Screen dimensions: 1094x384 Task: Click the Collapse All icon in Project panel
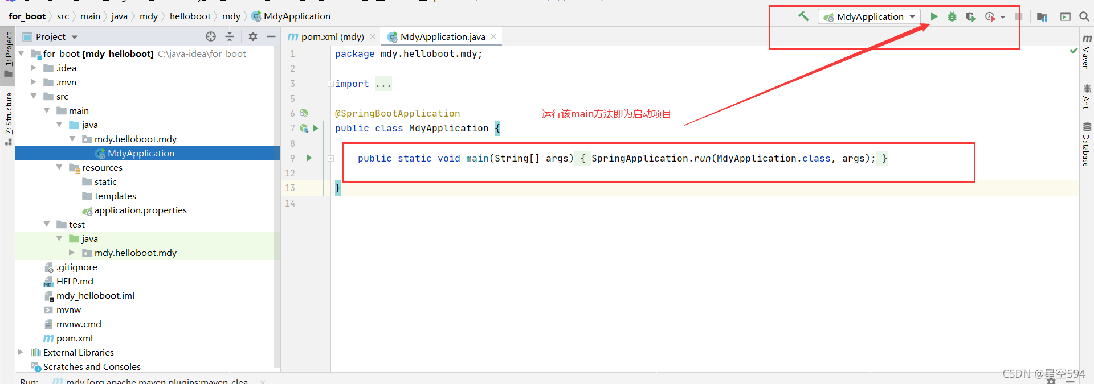tap(230, 36)
